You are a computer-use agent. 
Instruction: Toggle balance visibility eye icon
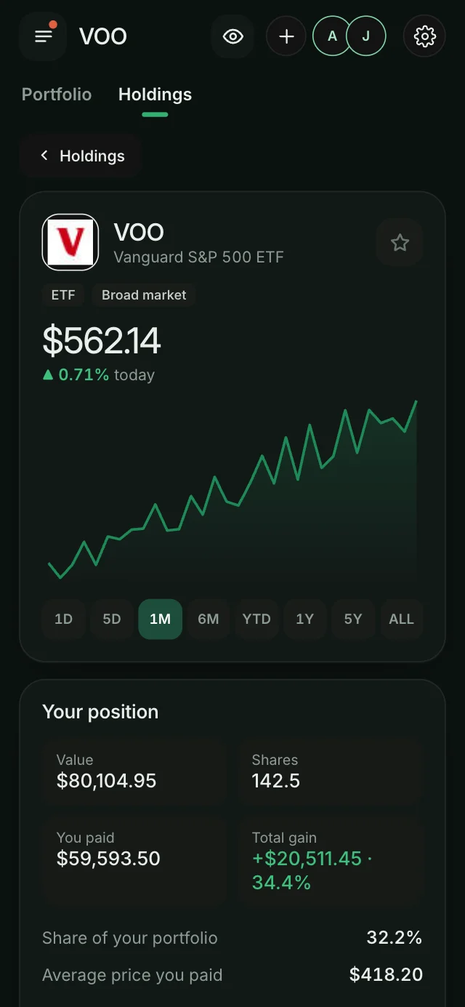[232, 36]
